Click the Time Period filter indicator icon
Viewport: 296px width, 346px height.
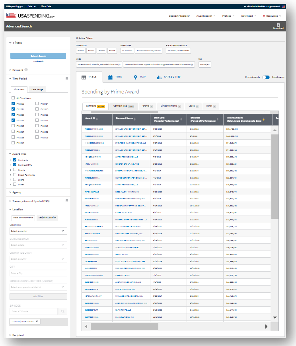point(67,79)
